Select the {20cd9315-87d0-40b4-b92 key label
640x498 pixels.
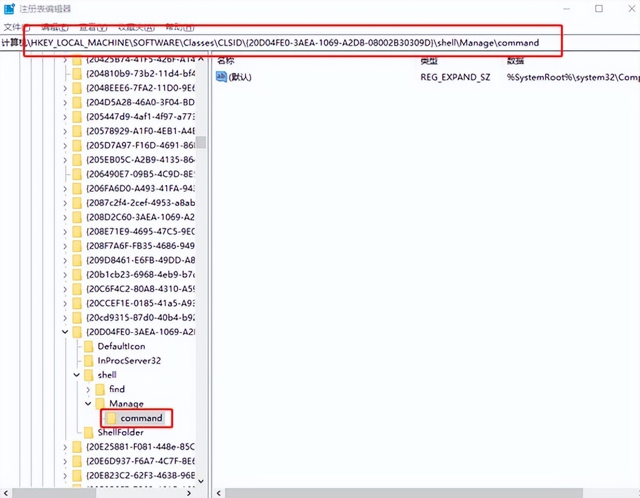coord(140,318)
